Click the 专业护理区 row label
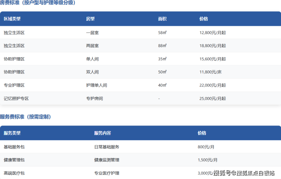 pos(14,85)
